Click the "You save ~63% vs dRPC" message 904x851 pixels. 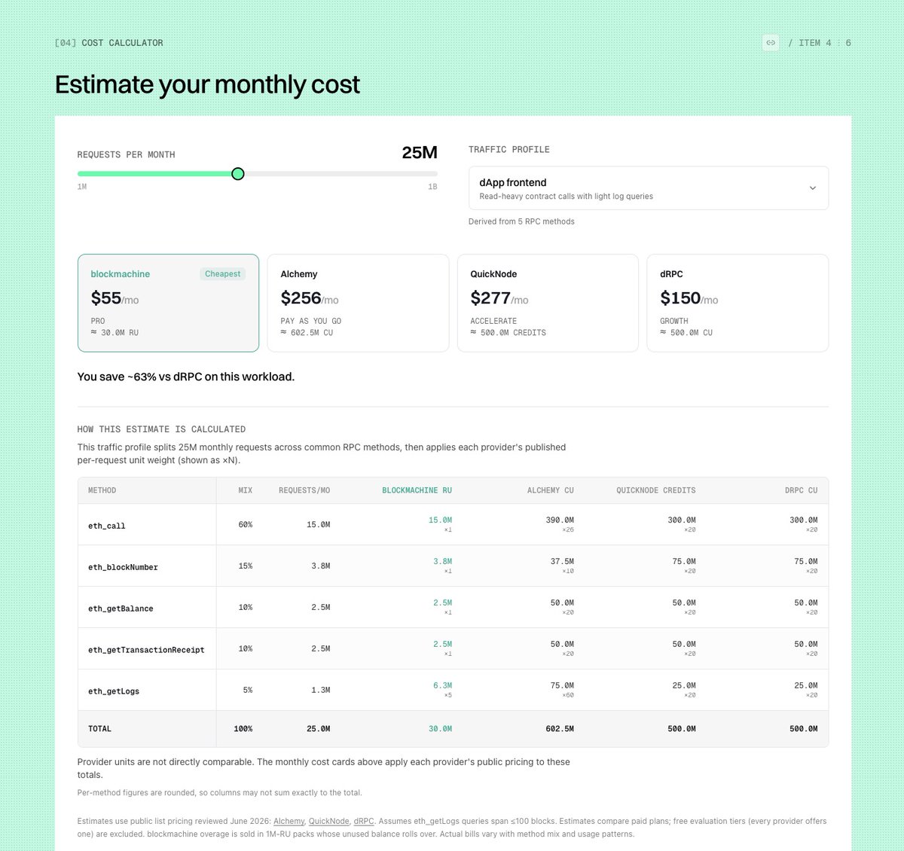click(x=186, y=377)
